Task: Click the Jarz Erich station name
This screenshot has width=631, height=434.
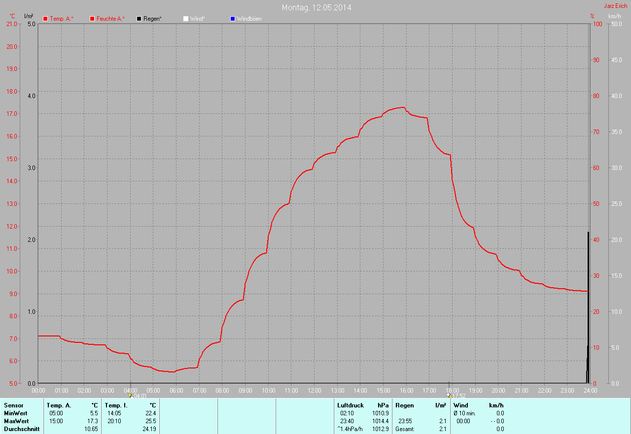Action: click(x=616, y=6)
